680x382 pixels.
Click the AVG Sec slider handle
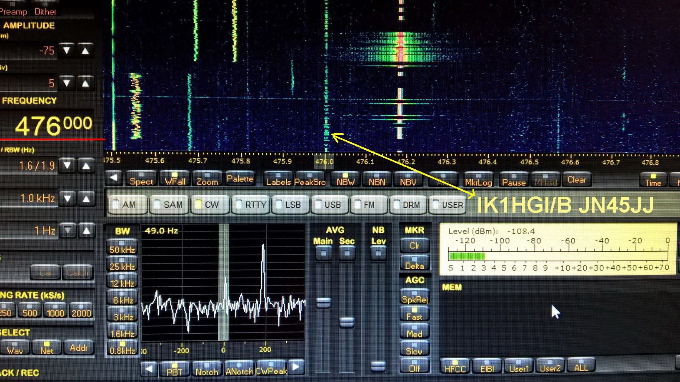(347, 322)
